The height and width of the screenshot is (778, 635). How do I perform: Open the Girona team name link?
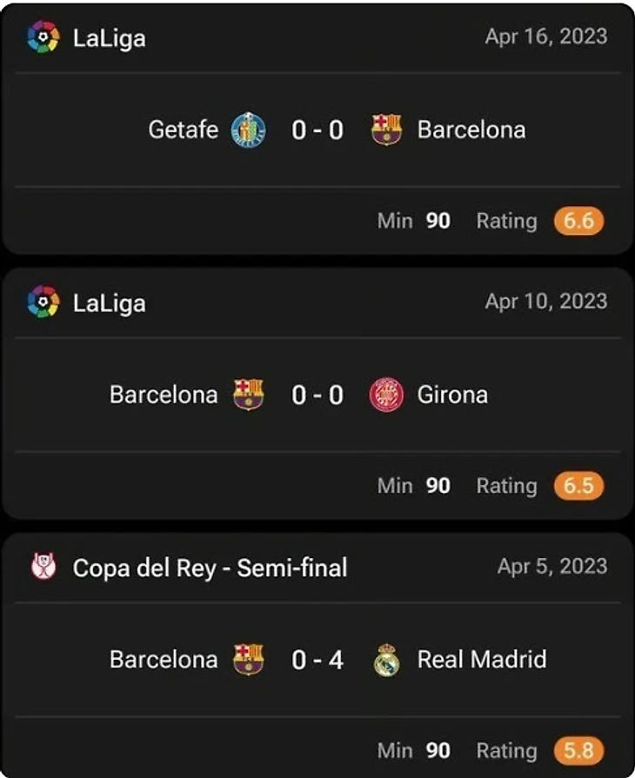point(452,396)
